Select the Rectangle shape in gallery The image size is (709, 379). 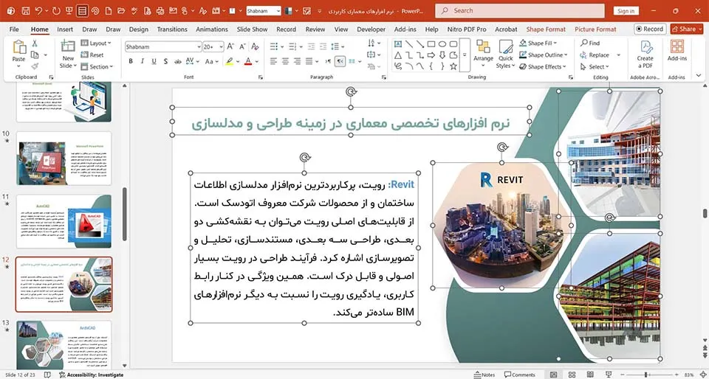431,44
